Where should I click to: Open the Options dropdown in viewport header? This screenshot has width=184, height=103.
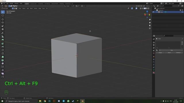click(x=148, y=6)
